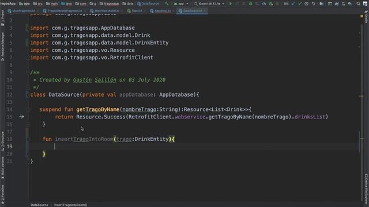Click the line number 12 in the gutter

(x=9, y=94)
